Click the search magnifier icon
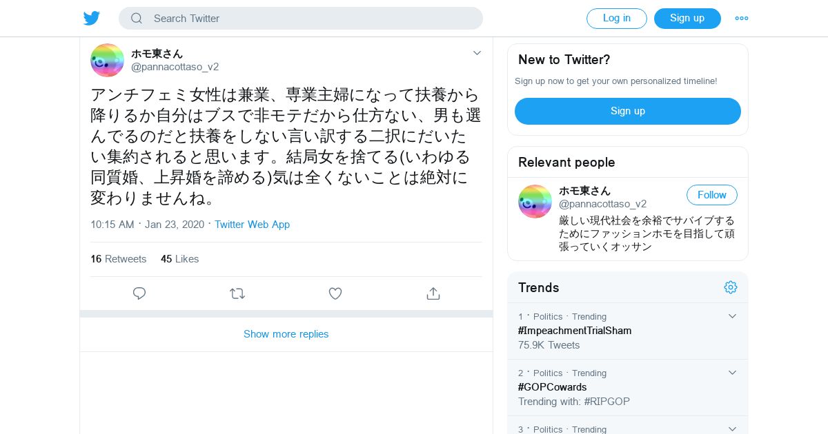Screen dimensions: 828x434 click(x=137, y=19)
